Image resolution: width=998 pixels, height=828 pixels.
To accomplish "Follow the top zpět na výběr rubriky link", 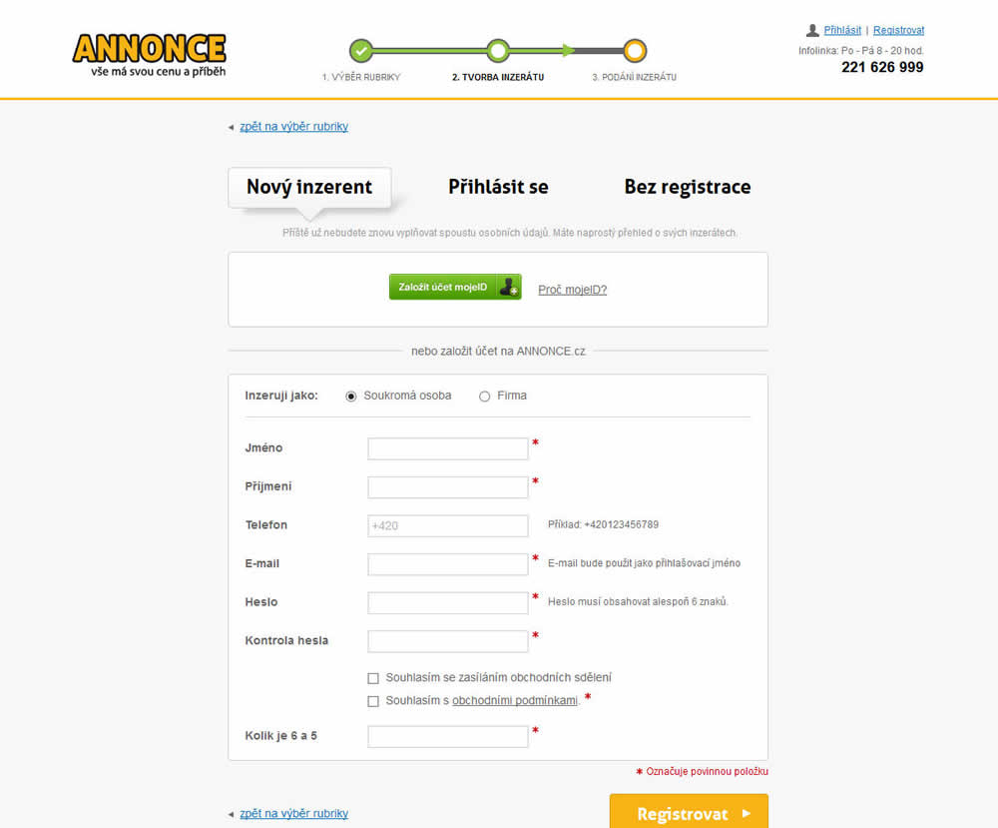I will point(293,127).
